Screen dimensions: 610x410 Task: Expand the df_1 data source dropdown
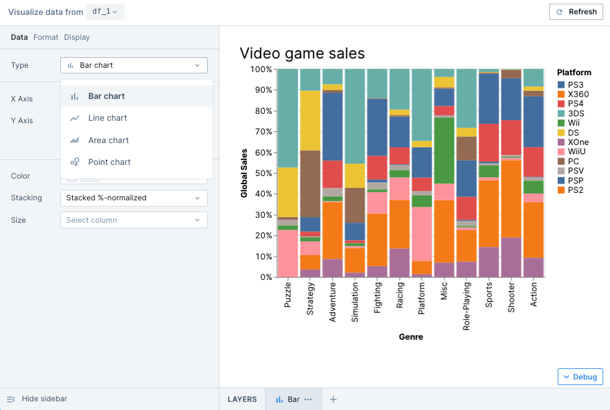[104, 12]
